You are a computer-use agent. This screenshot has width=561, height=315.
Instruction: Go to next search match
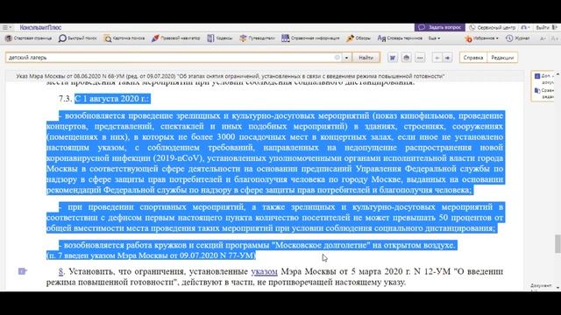[x=447, y=58]
